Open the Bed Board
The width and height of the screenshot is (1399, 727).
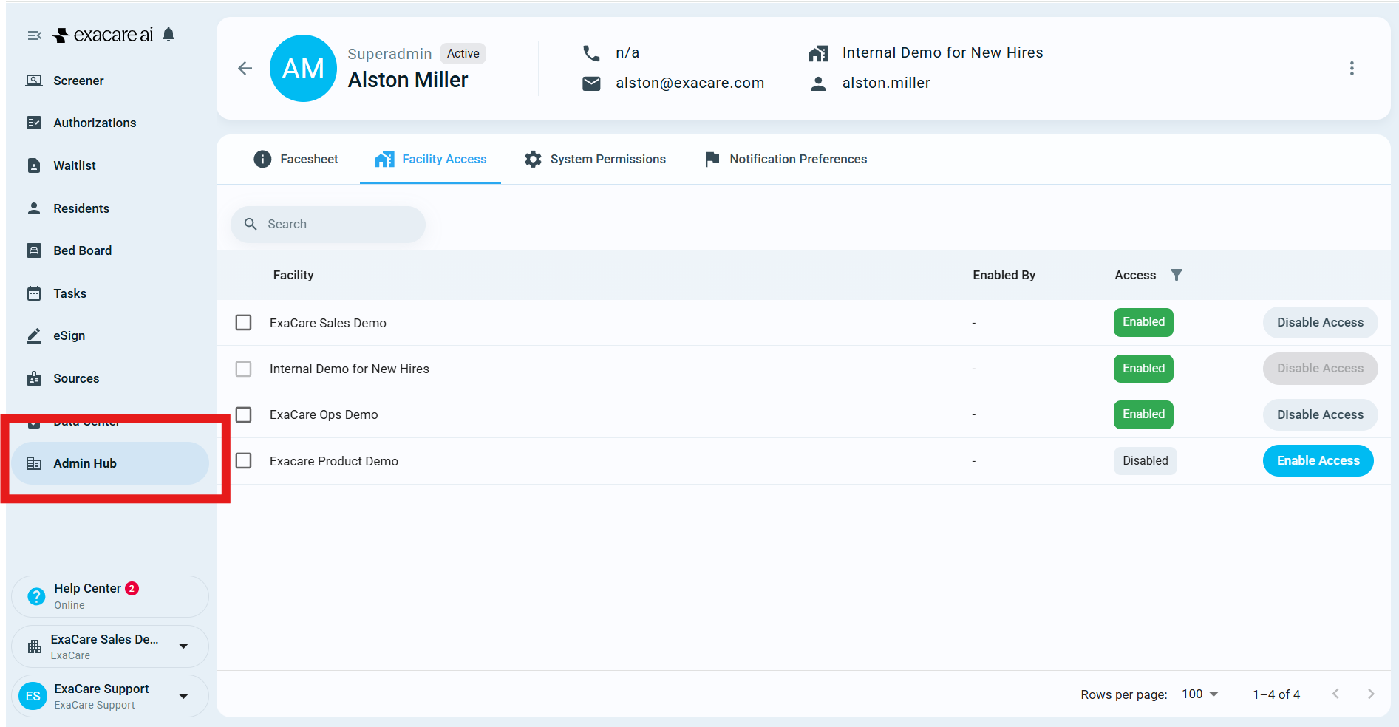tap(110, 250)
